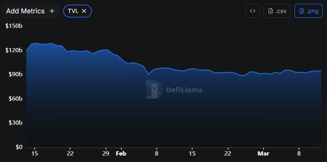Click the Mar label on the x-axis
Screen dimensions: 327x162
point(263,154)
